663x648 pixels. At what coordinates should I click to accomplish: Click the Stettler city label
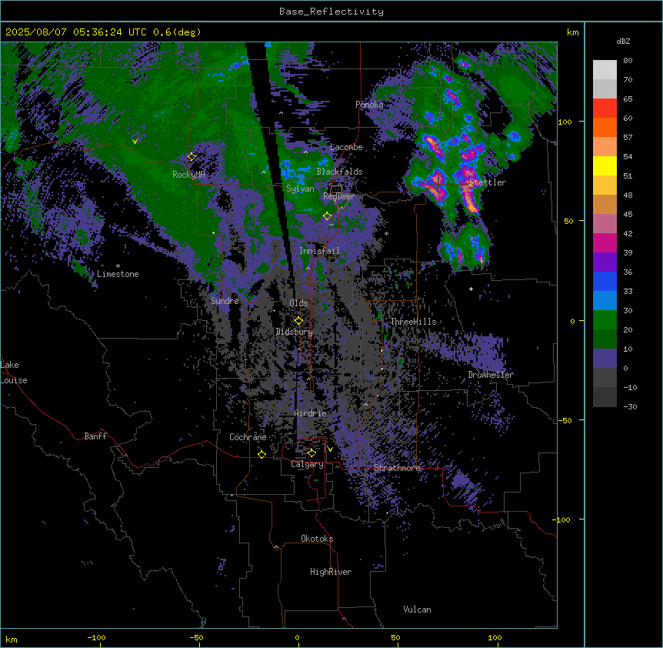coord(487,182)
